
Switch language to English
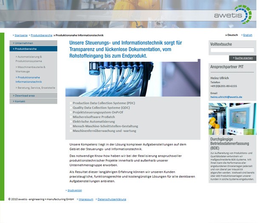[248, 35]
